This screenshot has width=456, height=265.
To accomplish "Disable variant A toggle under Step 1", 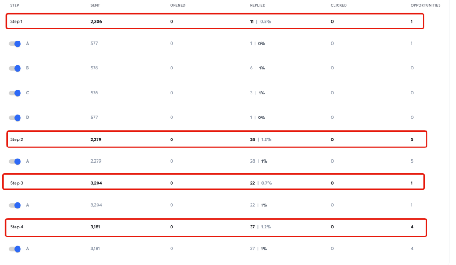I will tap(15, 44).
